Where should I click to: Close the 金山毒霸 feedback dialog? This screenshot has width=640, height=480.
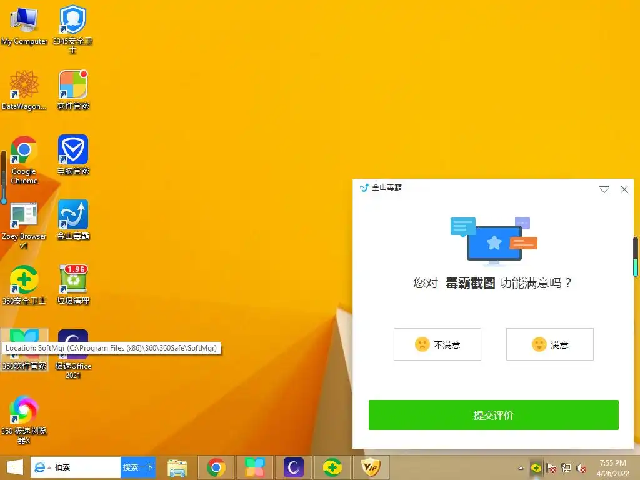pos(624,189)
